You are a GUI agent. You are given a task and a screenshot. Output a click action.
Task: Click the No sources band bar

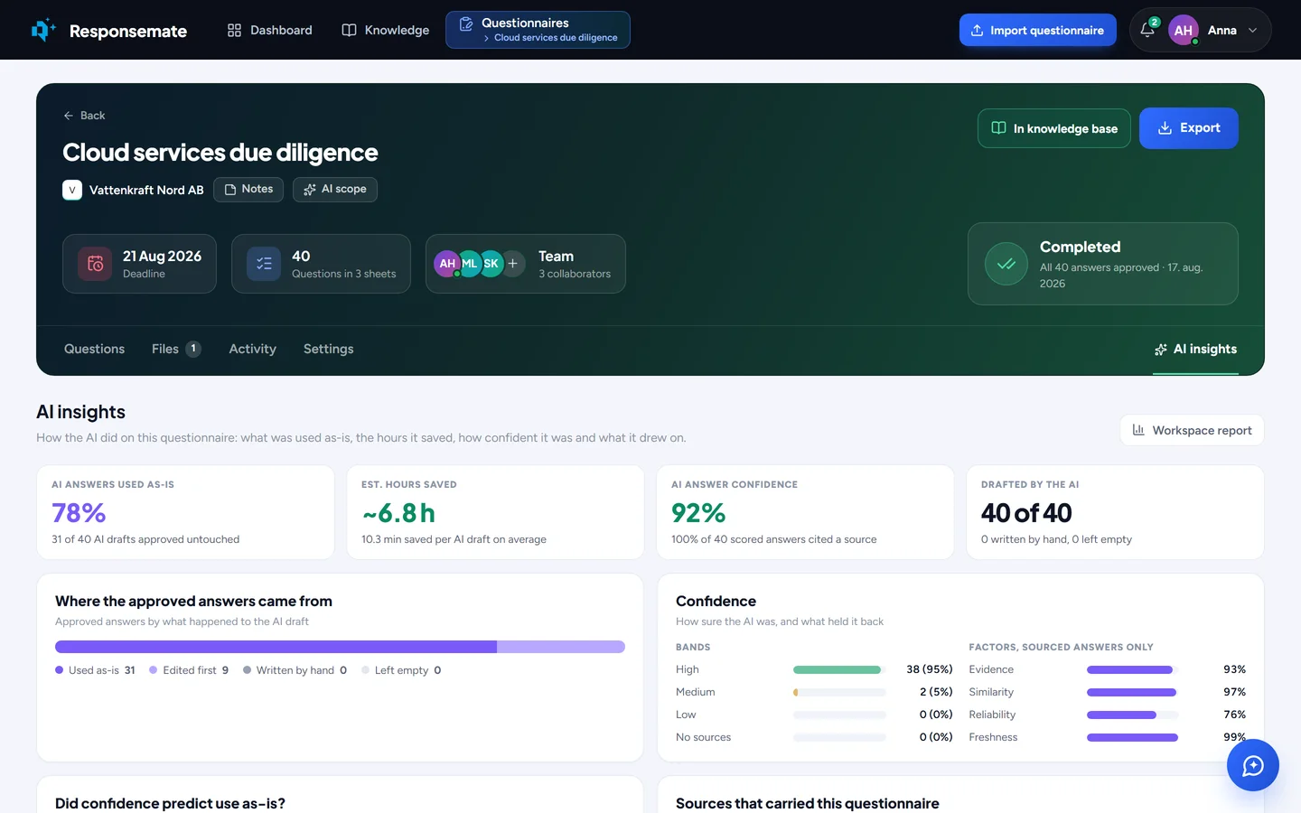click(839, 737)
